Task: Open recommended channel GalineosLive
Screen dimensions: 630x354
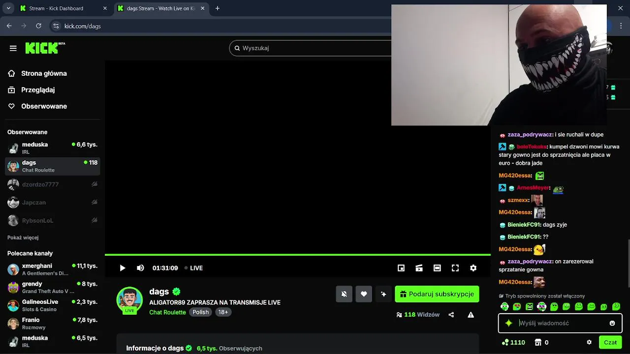Action: point(53,305)
